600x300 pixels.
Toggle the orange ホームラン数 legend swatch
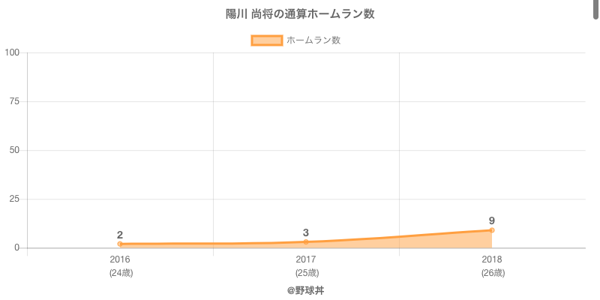(x=266, y=40)
